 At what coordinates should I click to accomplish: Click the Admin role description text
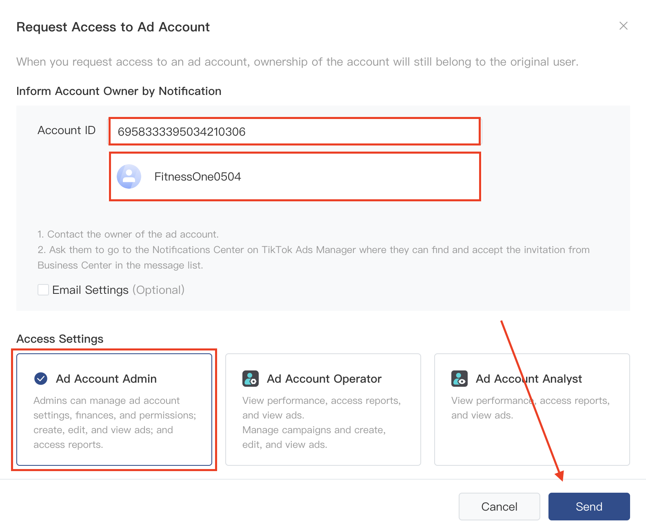(114, 423)
